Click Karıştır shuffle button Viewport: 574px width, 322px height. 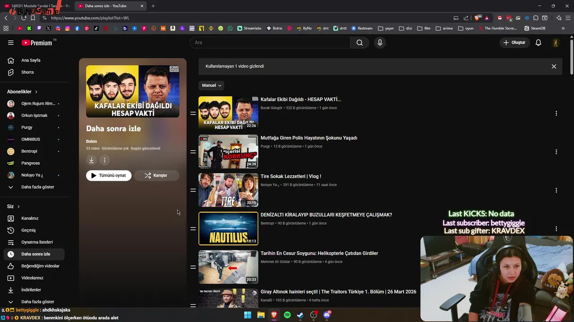[156, 175]
